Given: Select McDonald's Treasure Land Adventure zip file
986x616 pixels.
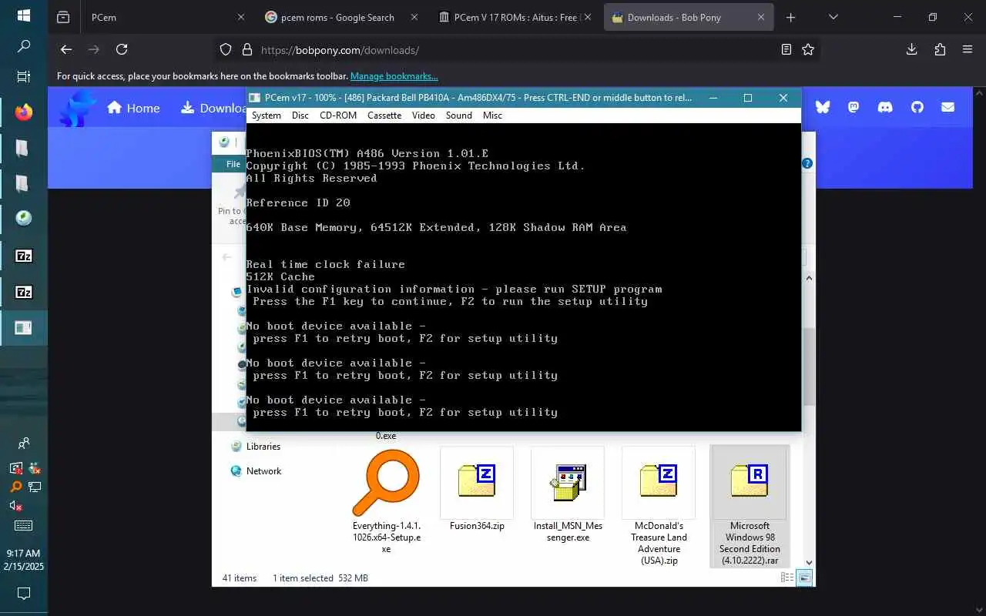Looking at the screenshot, I should [659, 507].
